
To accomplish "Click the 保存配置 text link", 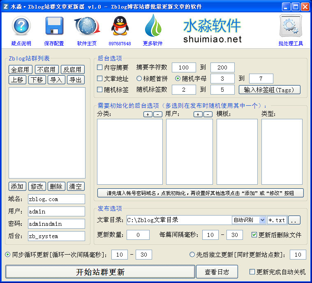I will click(54, 44).
